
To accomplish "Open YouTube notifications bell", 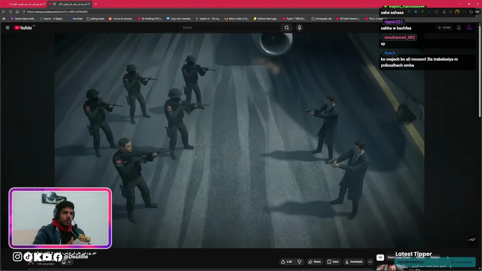I will (x=459, y=27).
